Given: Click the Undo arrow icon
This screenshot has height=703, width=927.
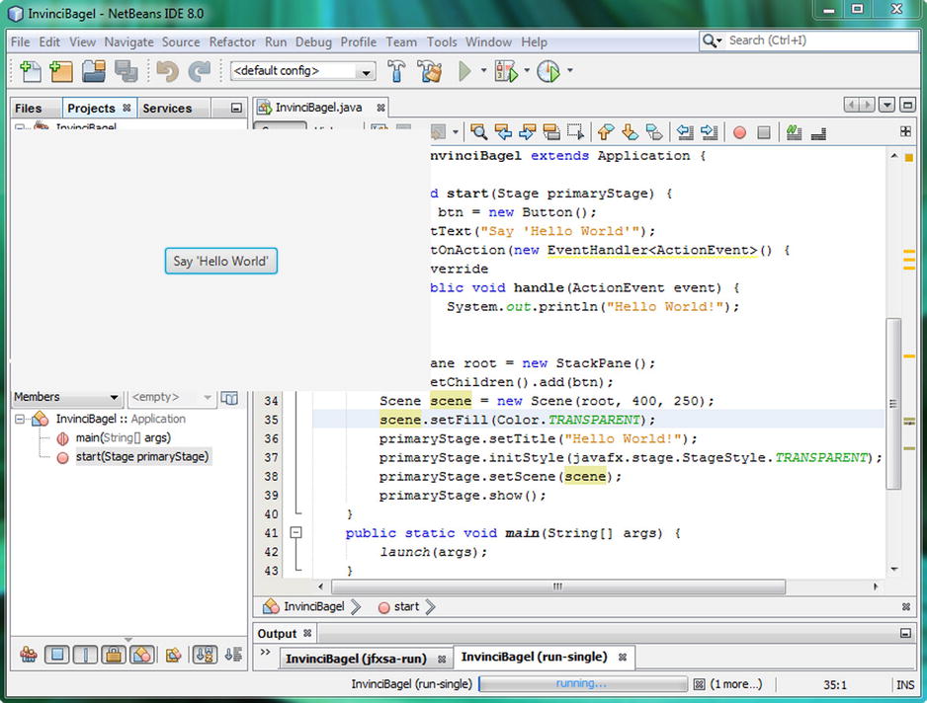Looking at the screenshot, I should tap(167, 71).
